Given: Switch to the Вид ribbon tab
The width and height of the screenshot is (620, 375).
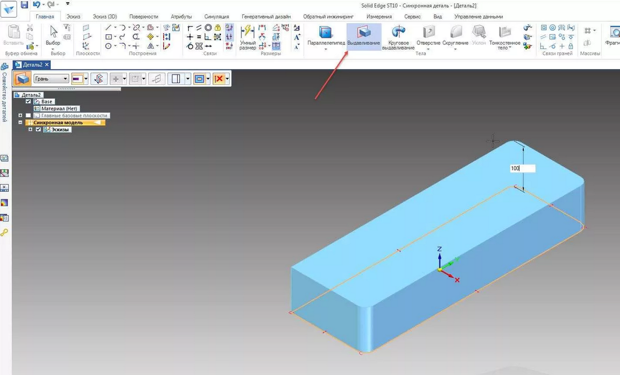Looking at the screenshot, I should pyautogui.click(x=438, y=17).
